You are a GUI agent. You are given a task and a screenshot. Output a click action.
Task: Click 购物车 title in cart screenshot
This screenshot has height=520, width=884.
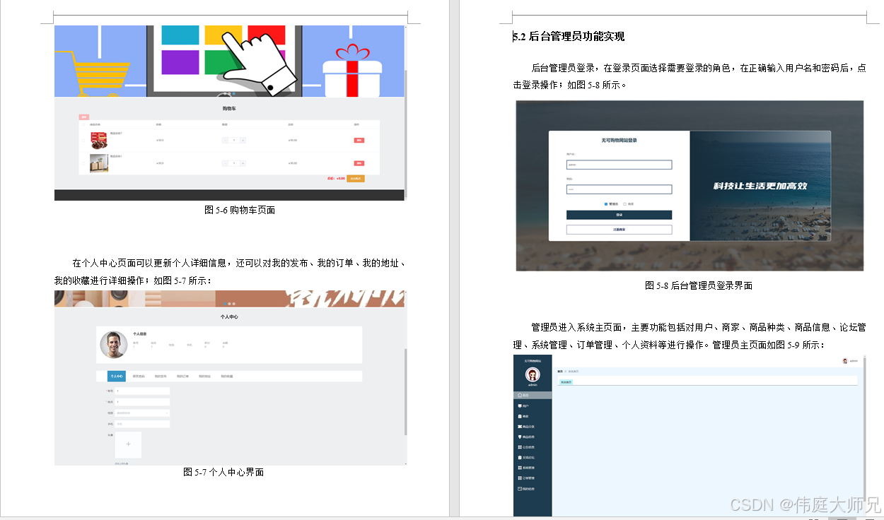(229, 109)
